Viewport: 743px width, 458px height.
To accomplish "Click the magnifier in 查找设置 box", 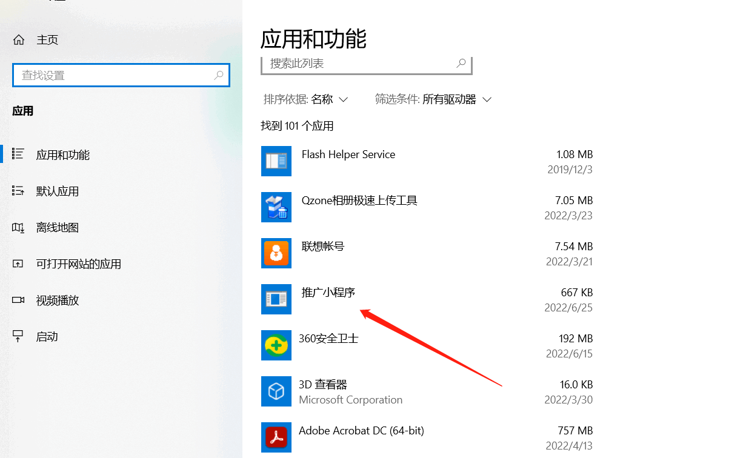I will coord(219,75).
